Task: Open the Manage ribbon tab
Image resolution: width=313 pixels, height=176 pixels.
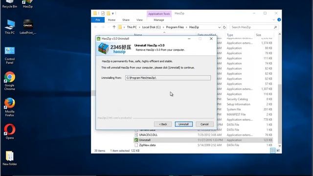Action: click(159, 20)
